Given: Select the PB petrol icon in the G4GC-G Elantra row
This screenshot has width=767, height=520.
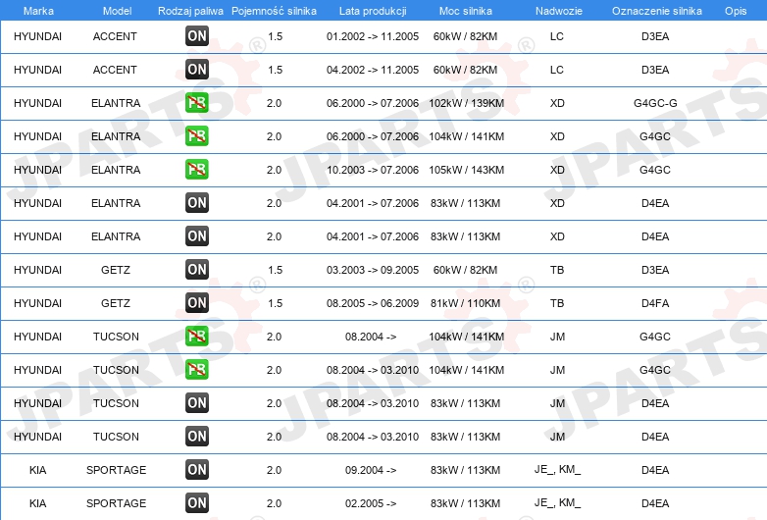Looking at the screenshot, I should tap(196, 103).
